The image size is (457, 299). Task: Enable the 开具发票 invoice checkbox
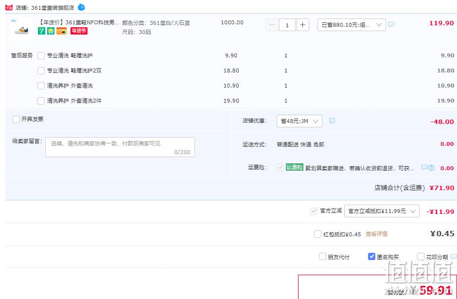pos(17,119)
